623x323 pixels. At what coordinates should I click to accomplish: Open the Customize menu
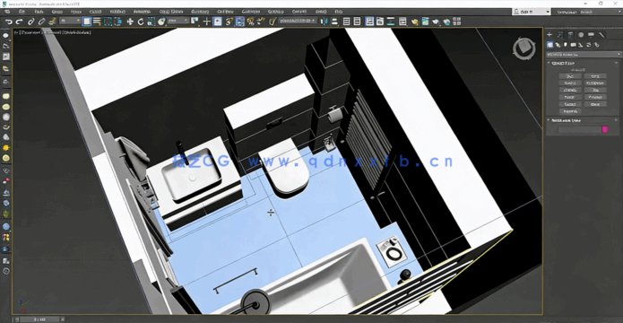[x=251, y=12]
